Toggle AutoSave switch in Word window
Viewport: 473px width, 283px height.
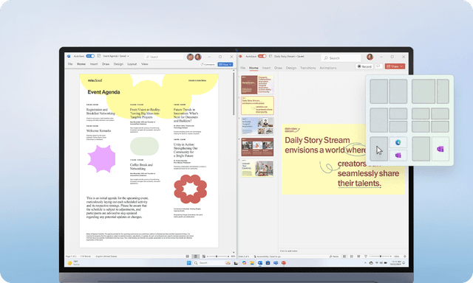point(90,56)
